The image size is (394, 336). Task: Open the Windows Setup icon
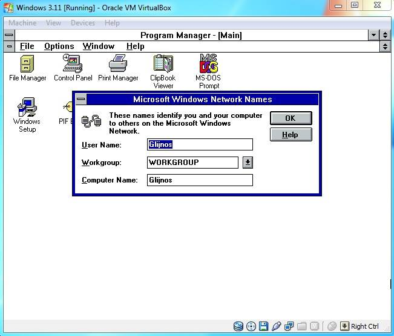coord(27,108)
